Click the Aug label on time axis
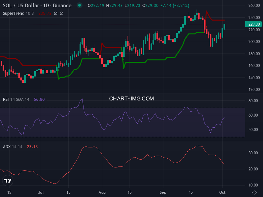This screenshot has width=263, height=197. click(102, 192)
